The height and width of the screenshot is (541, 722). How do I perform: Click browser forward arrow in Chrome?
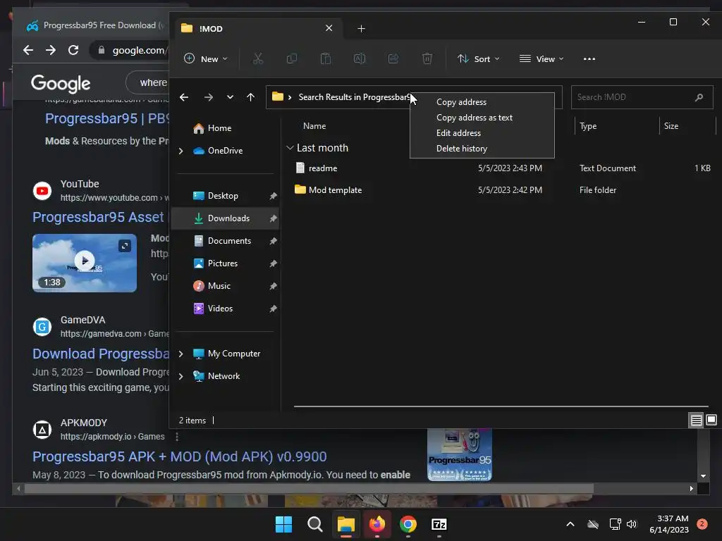point(51,50)
